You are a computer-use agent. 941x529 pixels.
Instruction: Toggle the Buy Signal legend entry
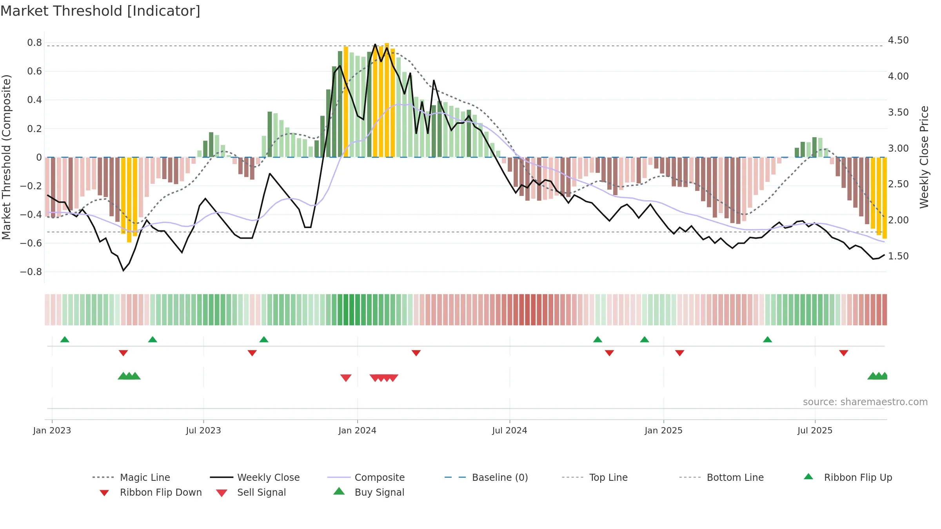pos(369,493)
